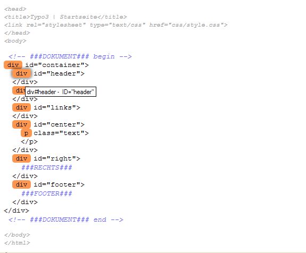
Task: Click the id="footer" attribute text
Action: click(x=59, y=184)
